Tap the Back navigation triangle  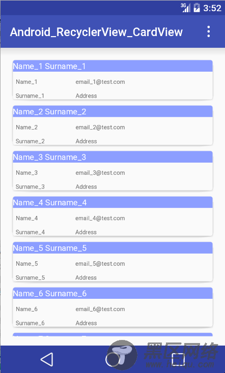[x=47, y=359]
